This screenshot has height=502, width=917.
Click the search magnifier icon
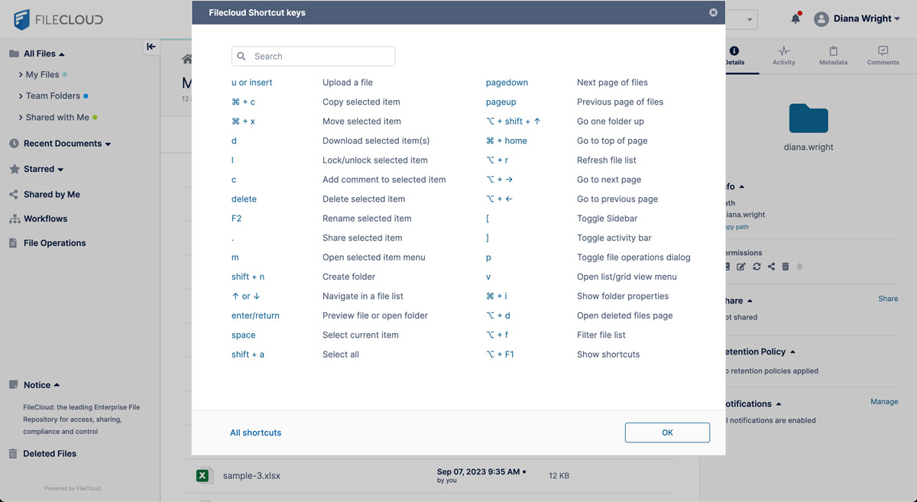[x=241, y=57]
